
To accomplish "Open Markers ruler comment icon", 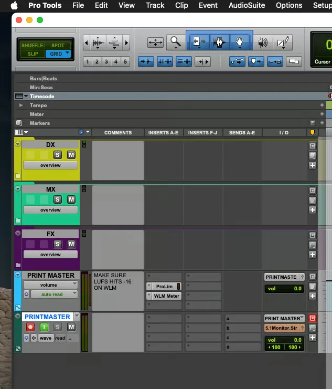I will coord(19,123).
